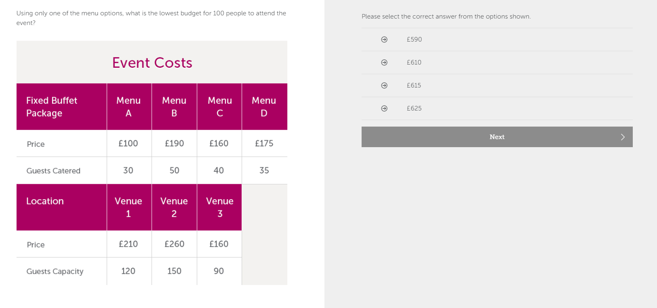Image resolution: width=657 pixels, height=308 pixels.
Task: Click the Menu B price £190 cell
Action: pyautogui.click(x=174, y=144)
